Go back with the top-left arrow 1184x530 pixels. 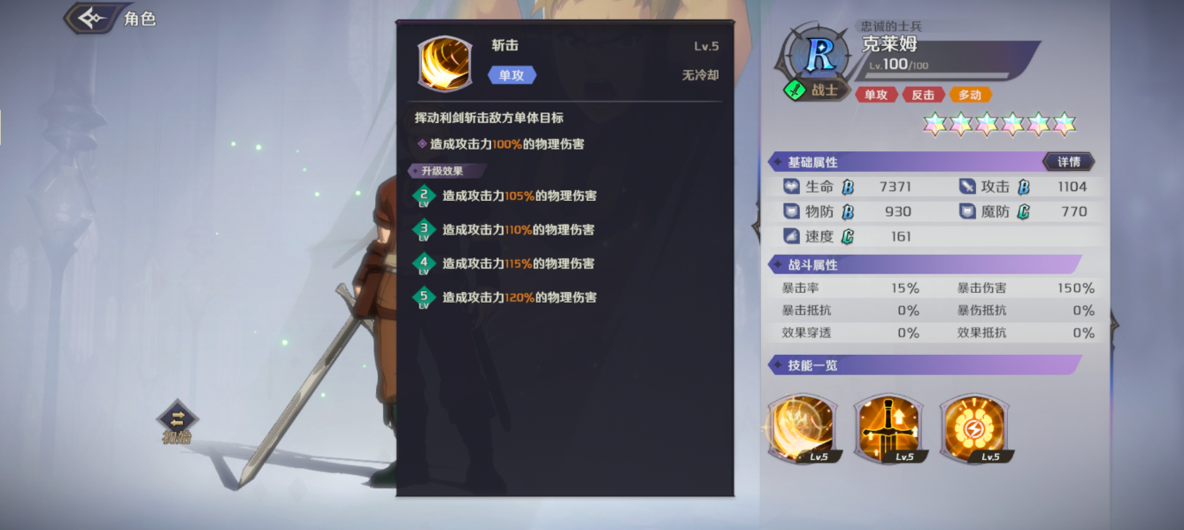coord(91,18)
